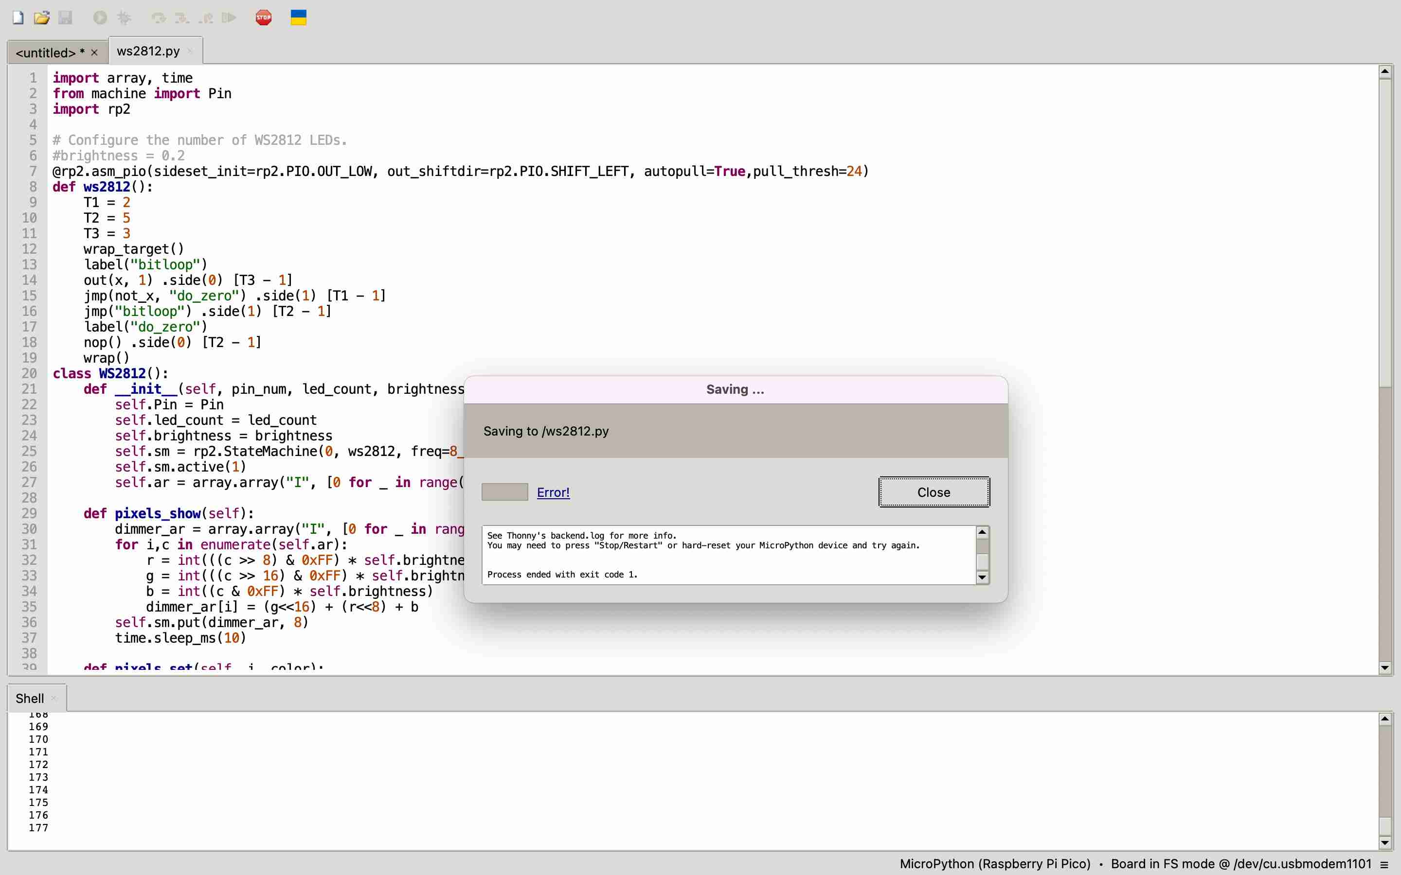Open the Error! link in dialog
This screenshot has height=875, width=1401.
click(x=553, y=492)
